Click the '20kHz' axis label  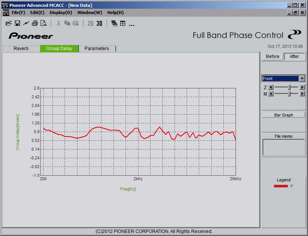tap(236, 179)
